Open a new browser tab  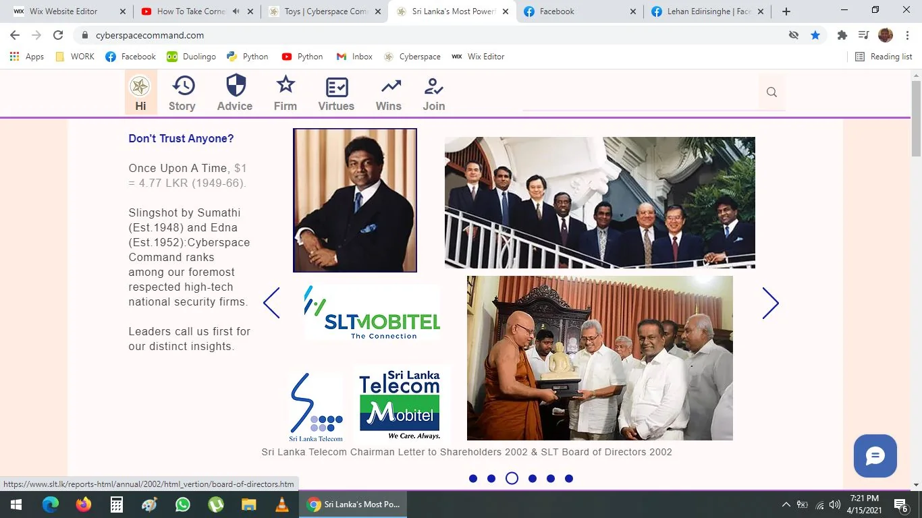786,11
